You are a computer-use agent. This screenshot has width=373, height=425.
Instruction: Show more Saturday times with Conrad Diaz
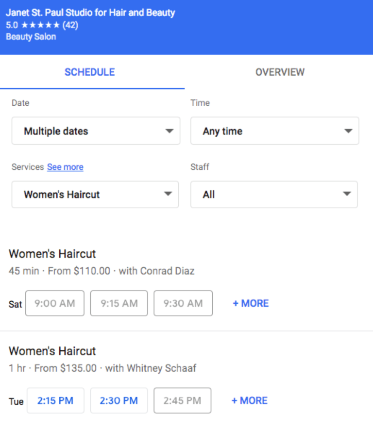coord(251,303)
